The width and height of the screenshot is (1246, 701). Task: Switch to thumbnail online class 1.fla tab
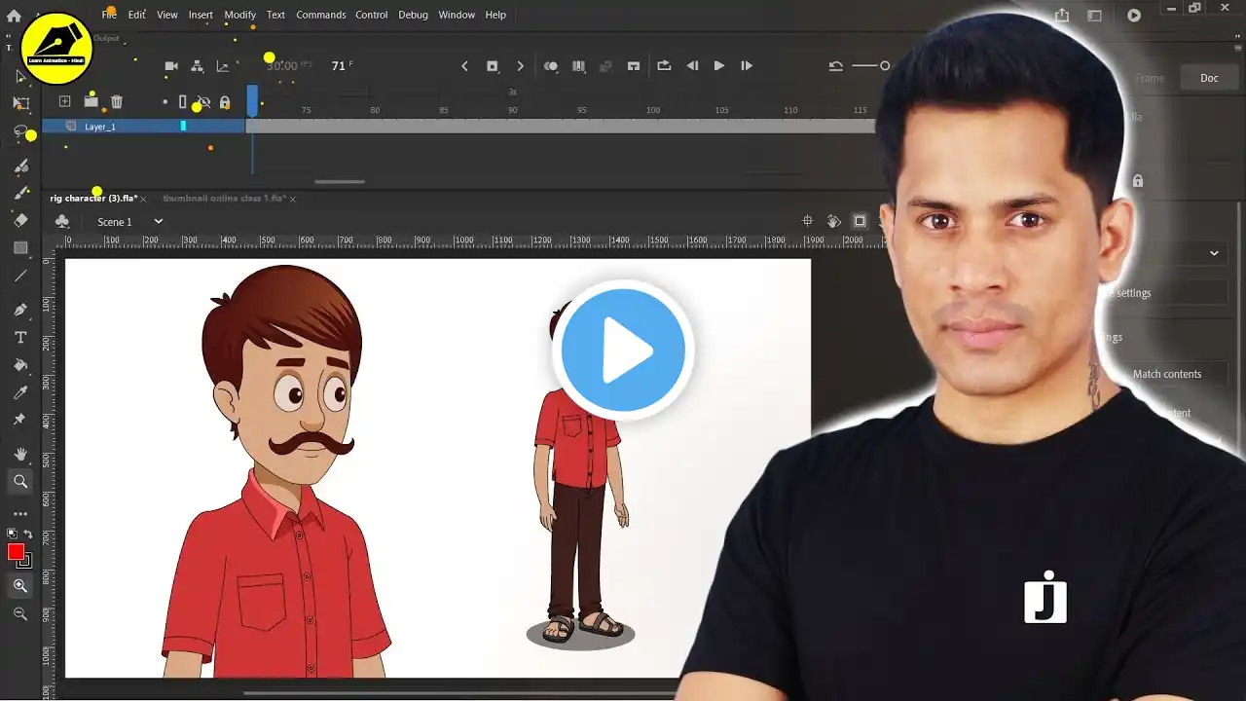(224, 199)
